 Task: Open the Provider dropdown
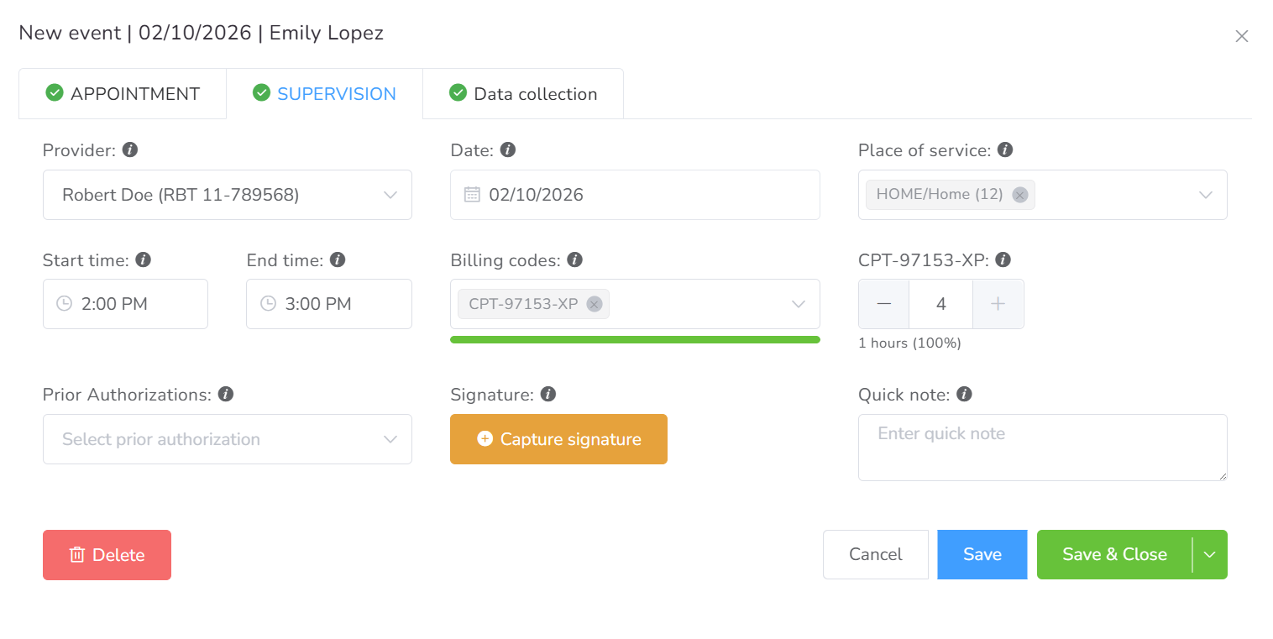click(x=227, y=195)
